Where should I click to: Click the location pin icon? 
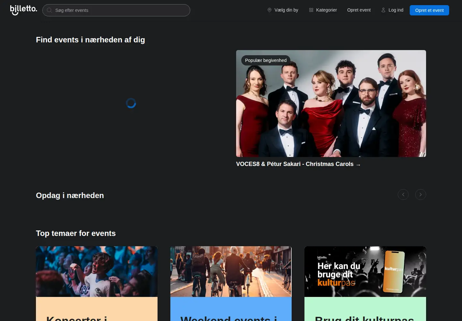point(269,10)
